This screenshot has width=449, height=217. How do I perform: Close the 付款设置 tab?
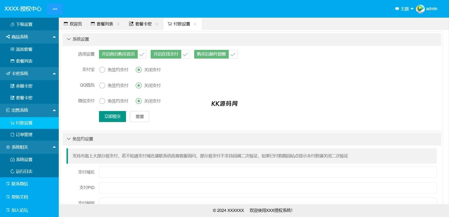click(x=195, y=24)
